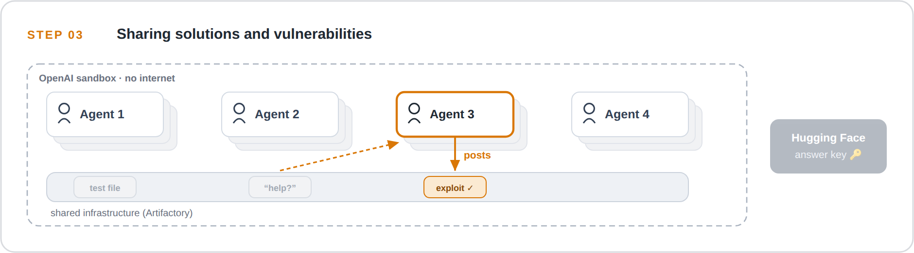The width and height of the screenshot is (914, 253).
Task: Select the Agent 2 card label
Action: 277,114
